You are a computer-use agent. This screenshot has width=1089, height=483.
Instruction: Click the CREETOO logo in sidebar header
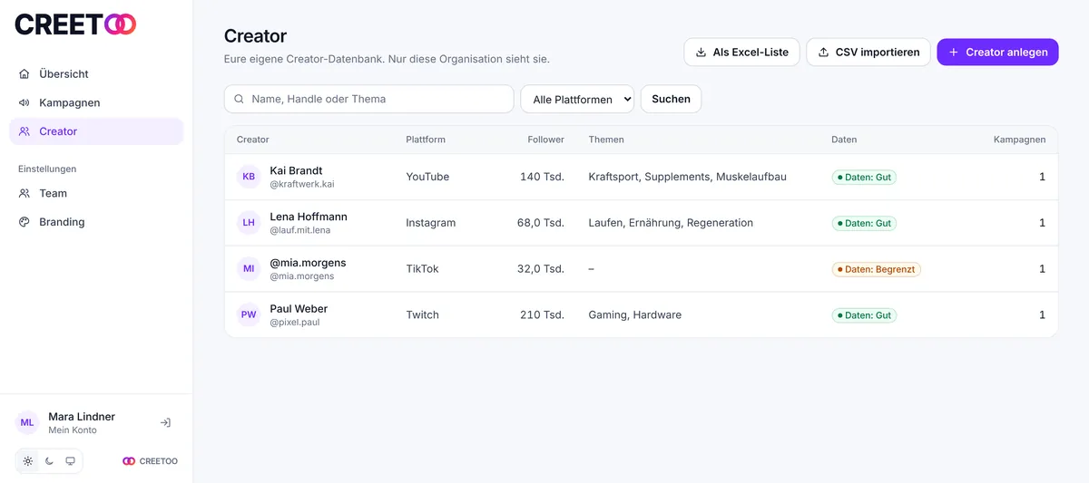pyautogui.click(x=75, y=24)
